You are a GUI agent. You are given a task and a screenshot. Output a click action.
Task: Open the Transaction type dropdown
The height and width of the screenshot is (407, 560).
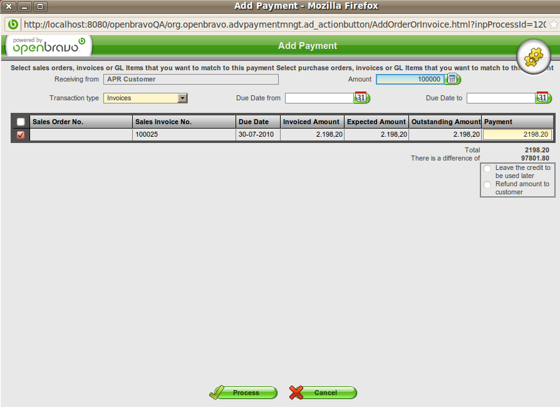coord(145,98)
